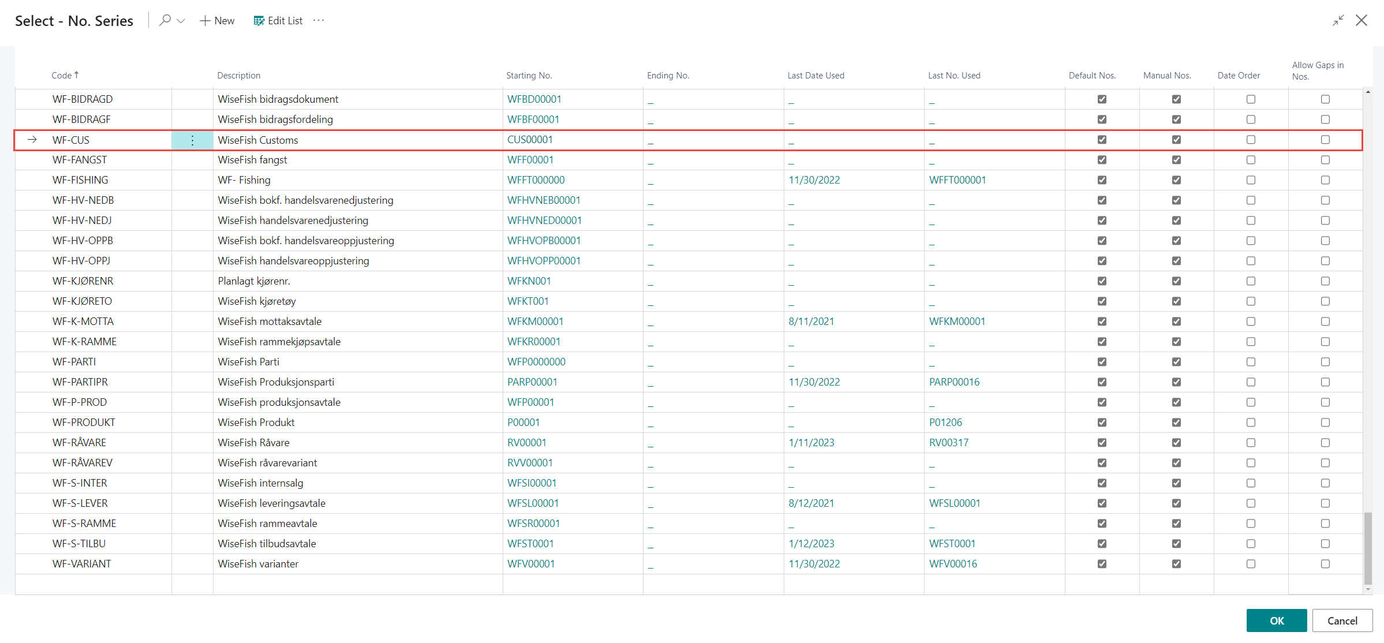Image resolution: width=1384 pixels, height=643 pixels.
Task: Expand the search options chevron
Action: tap(181, 21)
